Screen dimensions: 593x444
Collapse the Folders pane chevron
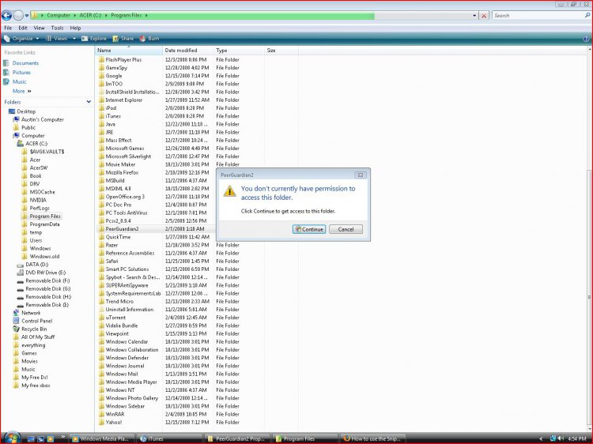pyautogui.click(x=89, y=102)
